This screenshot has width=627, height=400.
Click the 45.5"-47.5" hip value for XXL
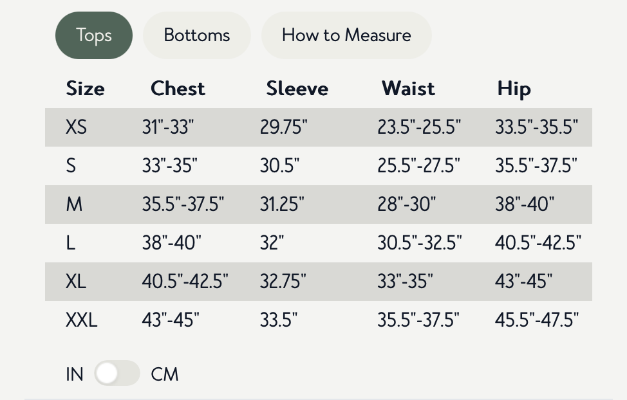coord(537,320)
